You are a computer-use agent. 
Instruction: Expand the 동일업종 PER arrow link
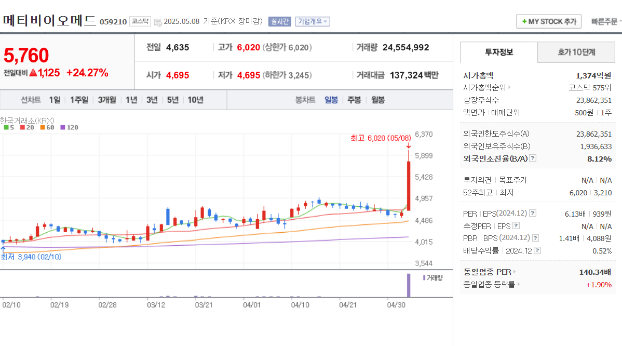point(515,272)
